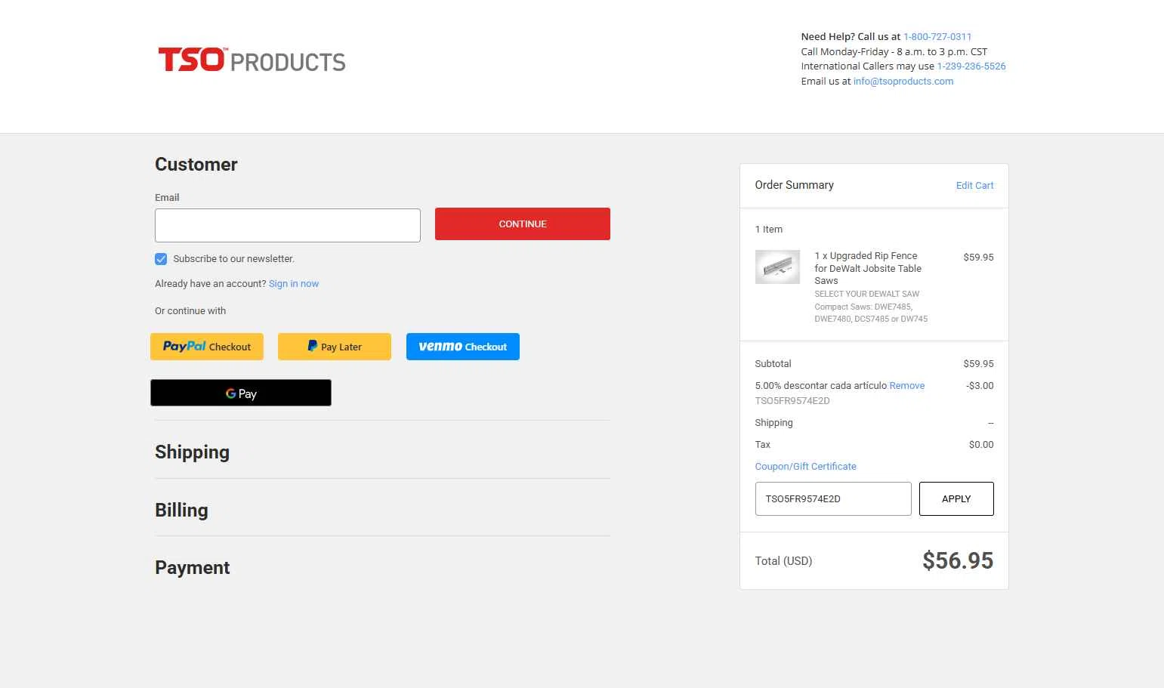This screenshot has width=1164, height=688.
Task: Uncheck Subscribe to our newsletter checkbox
Action: [161, 259]
